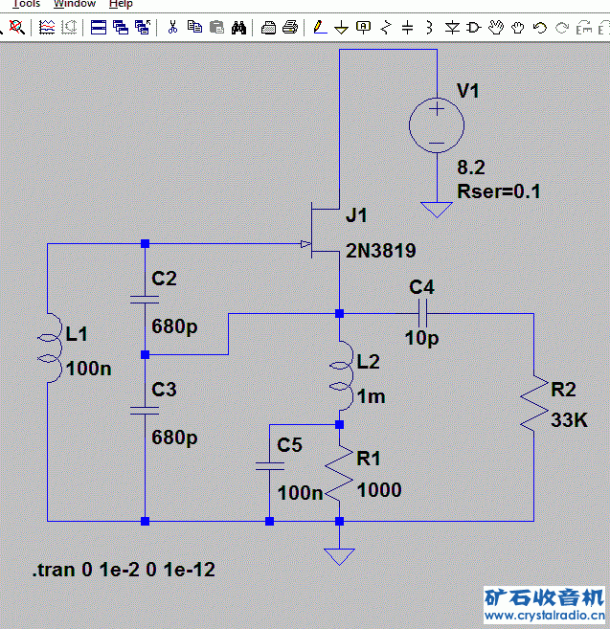Click the R2 resistor symbol
Screen dimensions: 610x629
(x=534, y=404)
